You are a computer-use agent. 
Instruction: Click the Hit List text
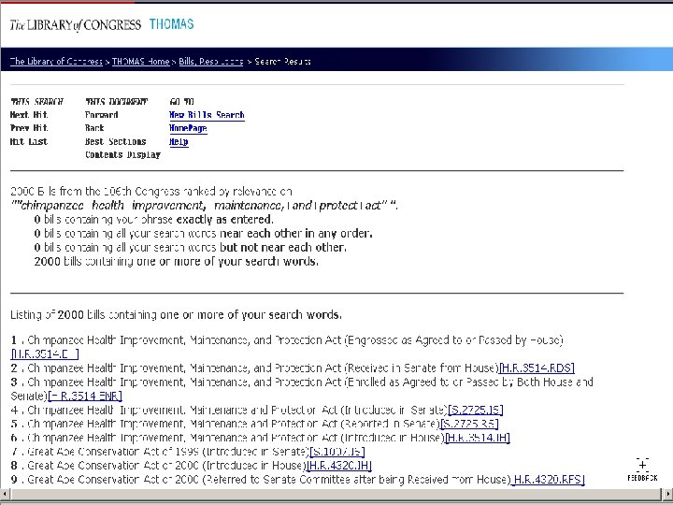point(29,142)
